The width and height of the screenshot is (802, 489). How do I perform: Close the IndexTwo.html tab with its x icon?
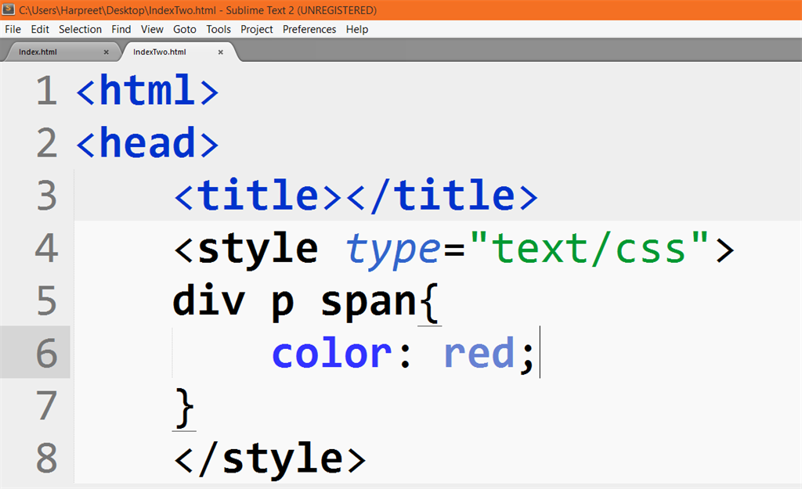[221, 51]
